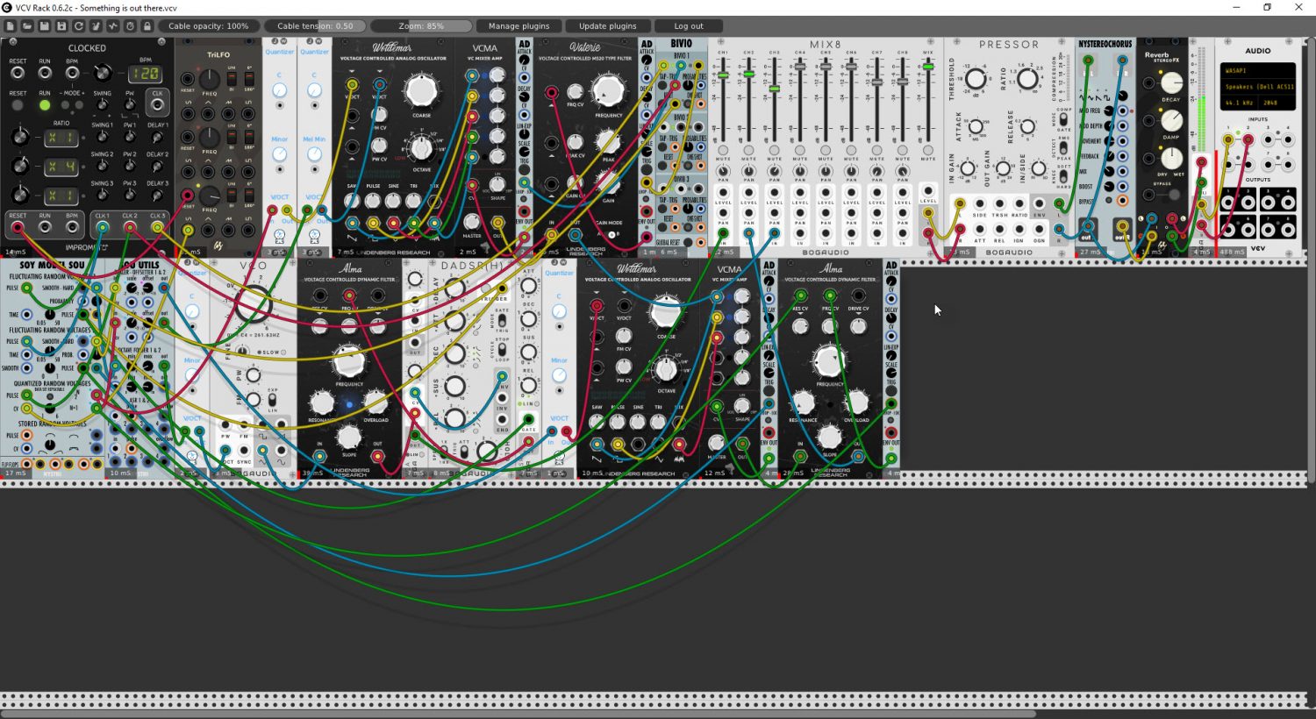This screenshot has width=1316, height=719.
Task: Click the Save patch icon
Action: tap(44, 26)
